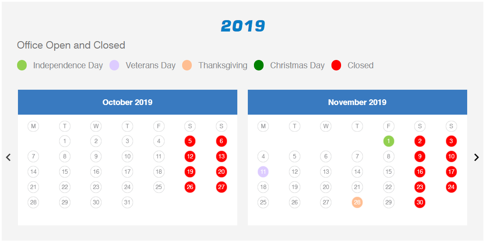486x242 pixels.
Task: Click the red Closed legend dot
Action: 336,65
